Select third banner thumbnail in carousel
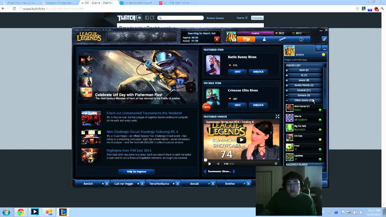 [86, 82]
